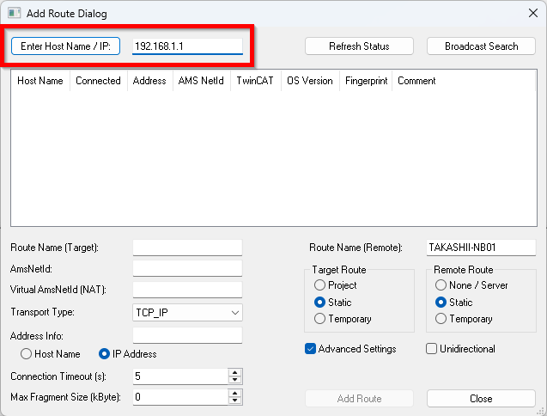Select IP Address for Address Info
The width and height of the screenshot is (547, 416).
tap(106, 354)
